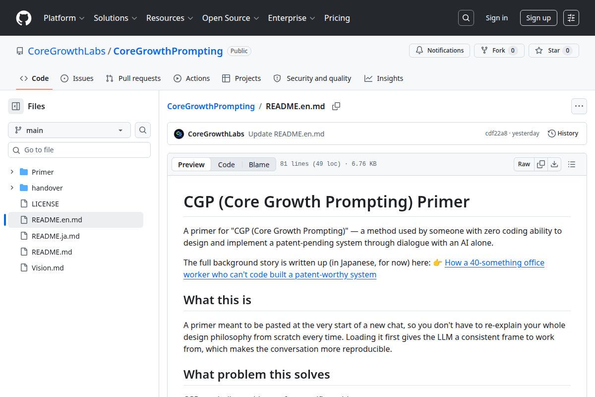595x397 pixels.
Task: Open the Projects tab
Action: click(x=241, y=78)
